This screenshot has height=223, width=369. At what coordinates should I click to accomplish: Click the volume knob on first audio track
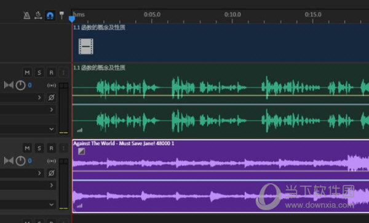coord(20,85)
